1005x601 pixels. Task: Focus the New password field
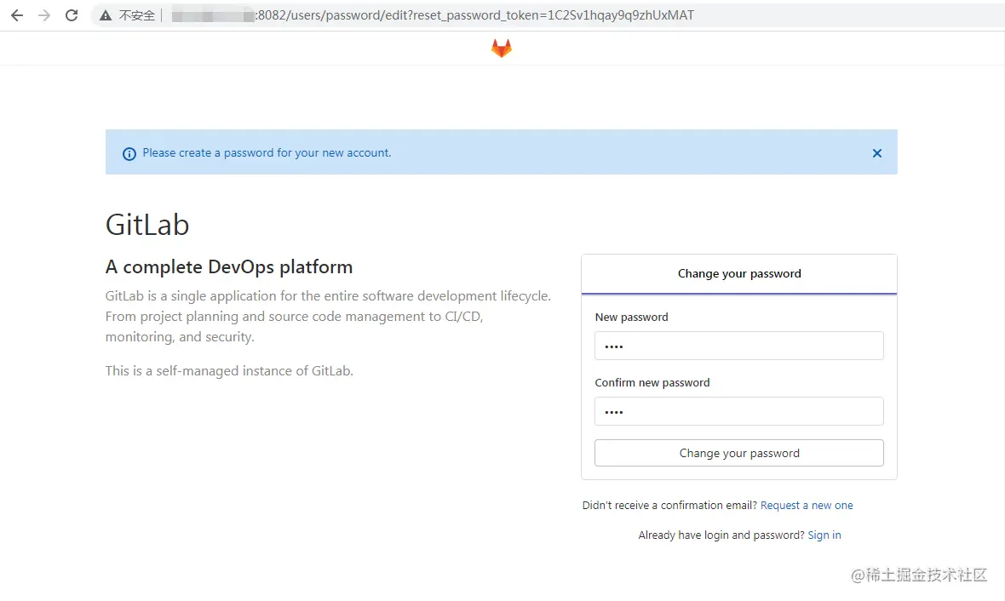738,346
